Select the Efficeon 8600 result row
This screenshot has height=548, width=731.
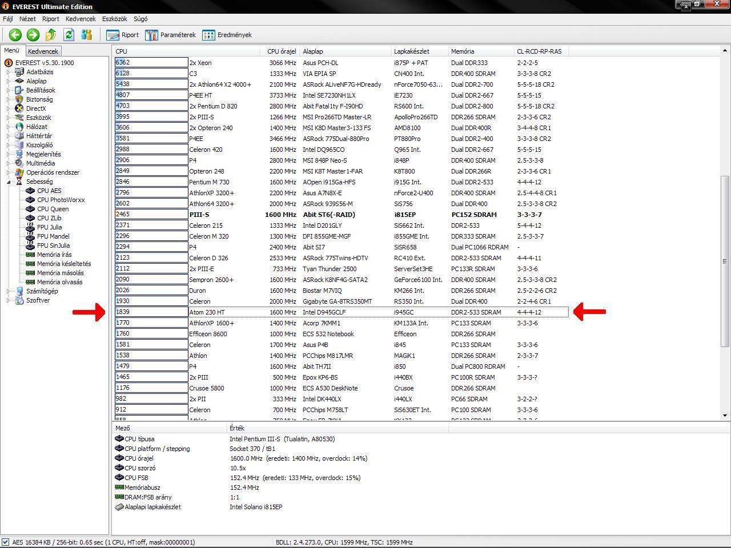341,334
